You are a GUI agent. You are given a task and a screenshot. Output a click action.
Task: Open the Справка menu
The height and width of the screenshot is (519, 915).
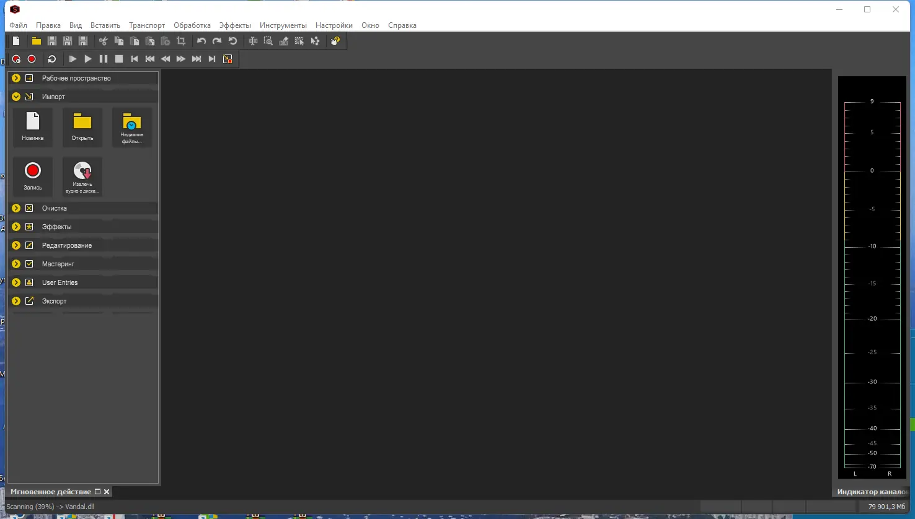402,25
